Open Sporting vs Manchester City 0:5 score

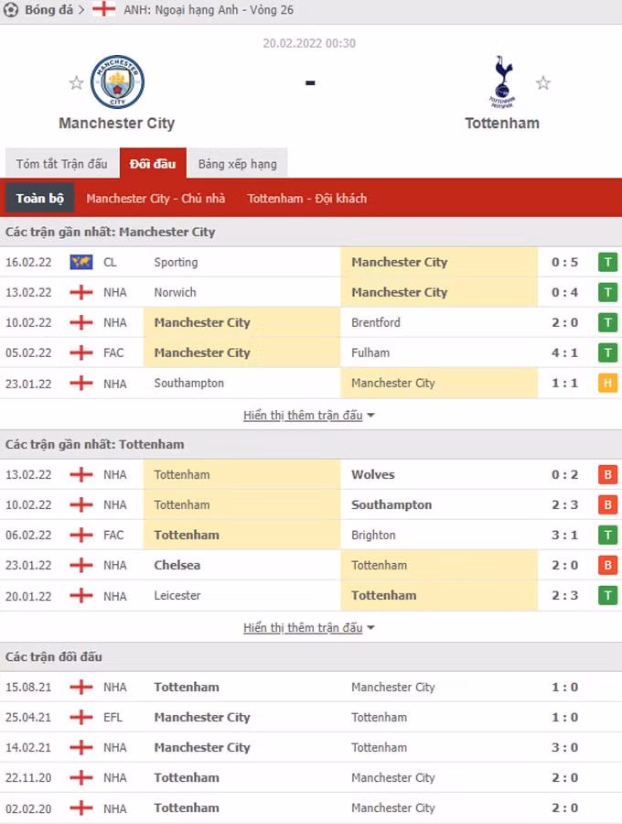tap(564, 262)
